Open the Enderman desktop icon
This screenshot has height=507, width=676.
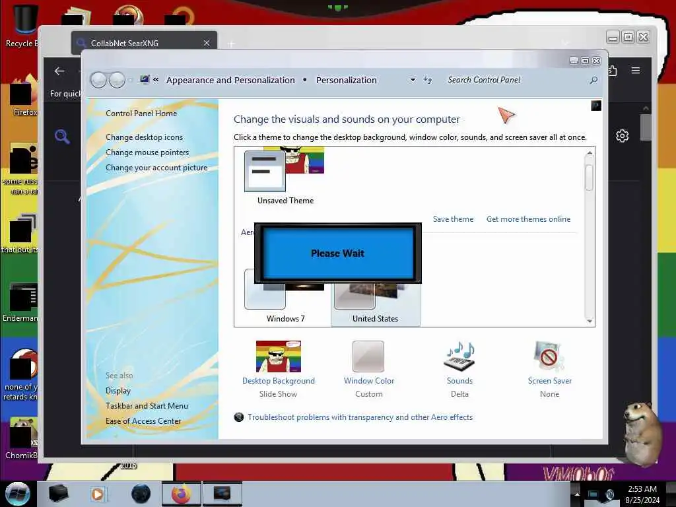20,302
